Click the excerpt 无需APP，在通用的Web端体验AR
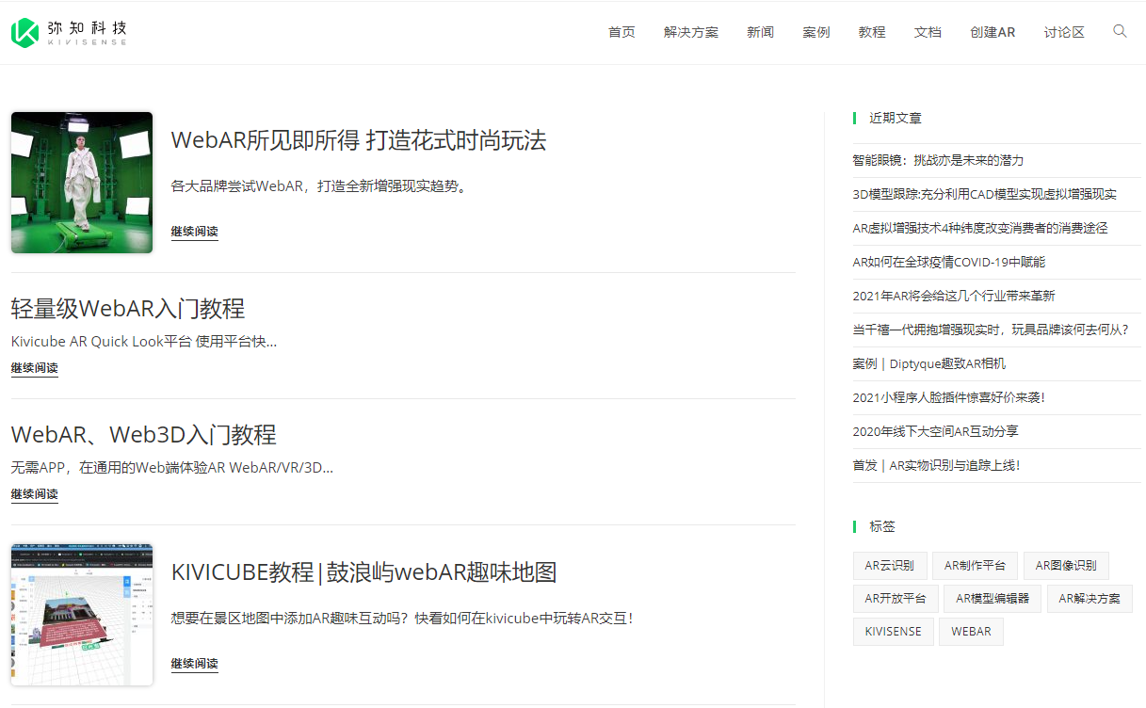This screenshot has height=708, width=1146. (x=172, y=468)
